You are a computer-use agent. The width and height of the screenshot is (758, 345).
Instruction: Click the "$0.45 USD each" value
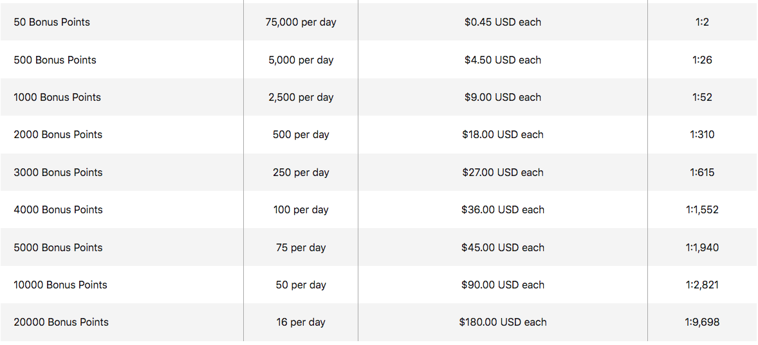coord(503,22)
